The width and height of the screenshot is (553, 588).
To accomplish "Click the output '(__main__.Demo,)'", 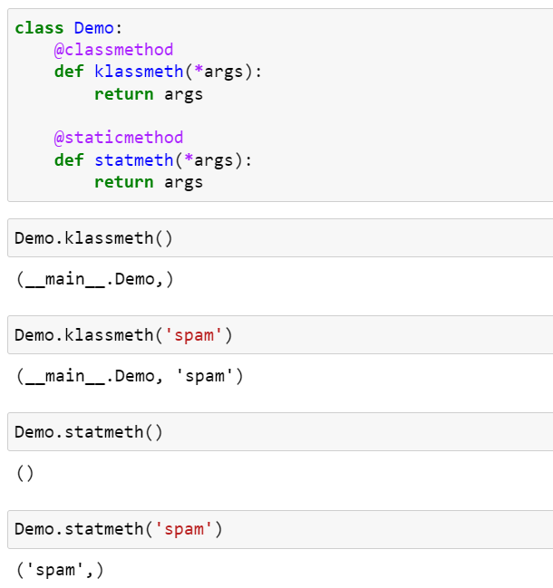I will coord(94,279).
